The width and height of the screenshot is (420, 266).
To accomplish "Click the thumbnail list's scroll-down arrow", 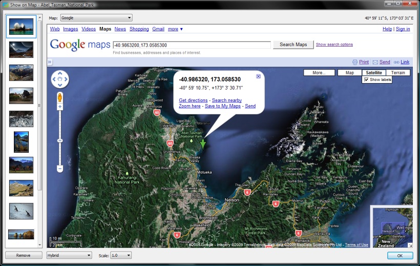I will tap(39, 245).
